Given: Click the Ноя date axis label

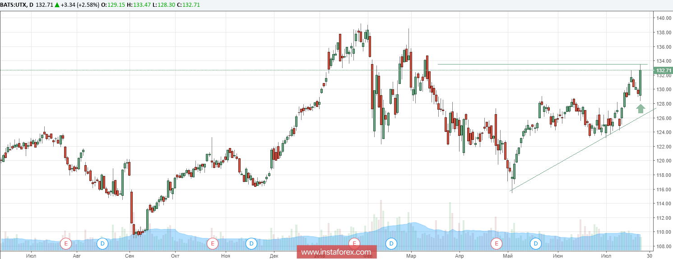Looking at the screenshot, I should click(x=226, y=255).
